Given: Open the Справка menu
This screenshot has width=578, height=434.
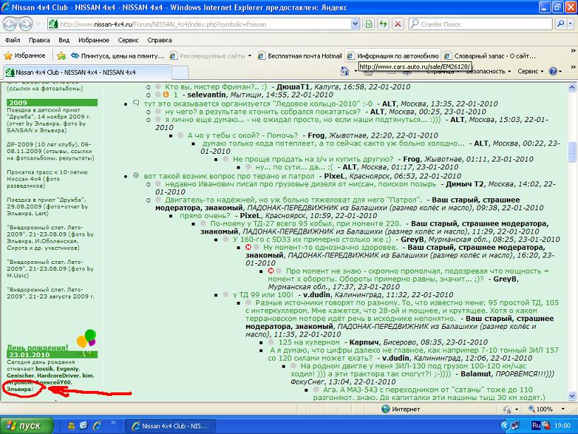Looking at the screenshot, I should coord(159,40).
